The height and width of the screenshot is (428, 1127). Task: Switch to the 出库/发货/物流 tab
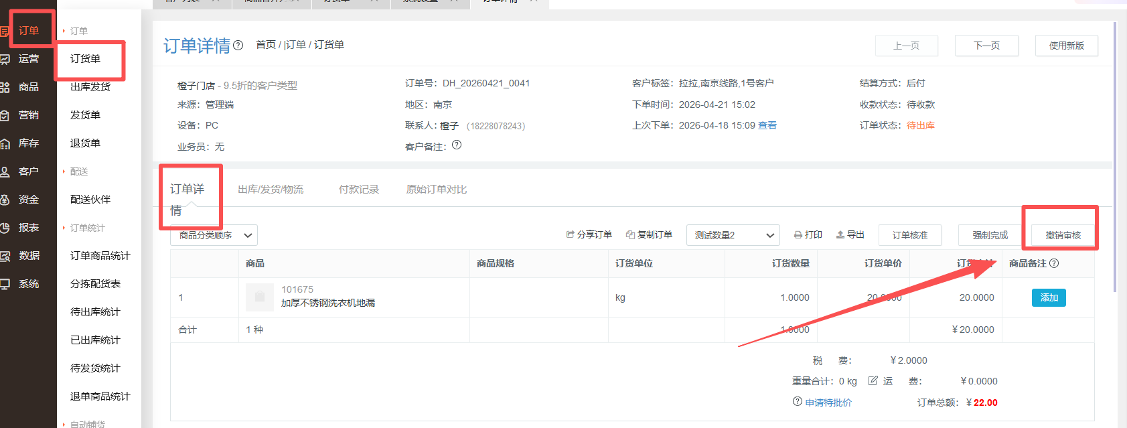[271, 190]
